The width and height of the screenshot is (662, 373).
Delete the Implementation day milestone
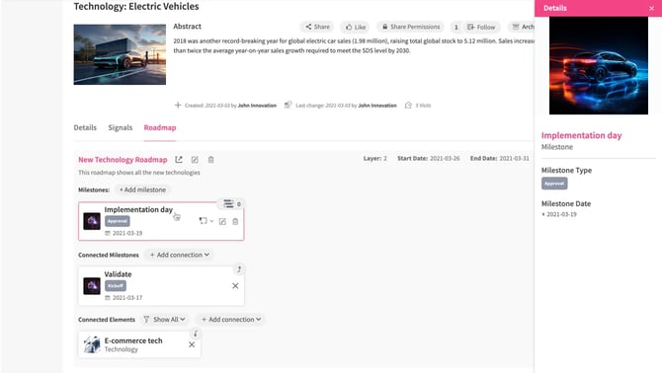(235, 221)
